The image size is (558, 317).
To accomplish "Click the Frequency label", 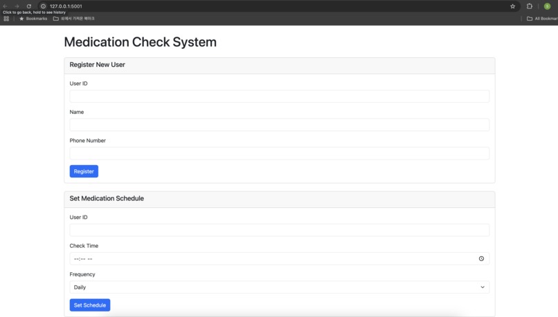I will tap(82, 274).
